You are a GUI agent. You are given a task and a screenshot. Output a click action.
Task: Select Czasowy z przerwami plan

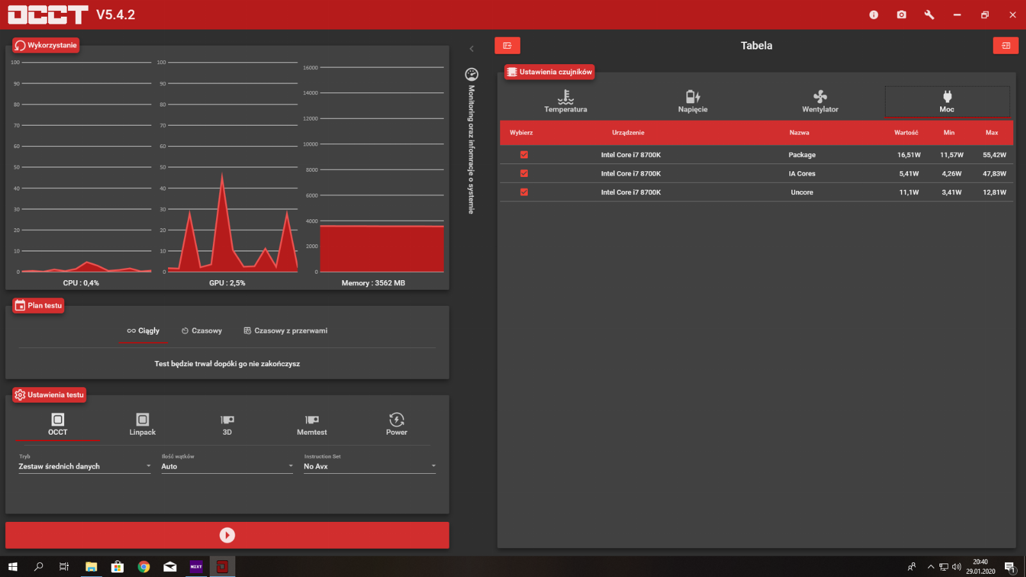pyautogui.click(x=285, y=331)
